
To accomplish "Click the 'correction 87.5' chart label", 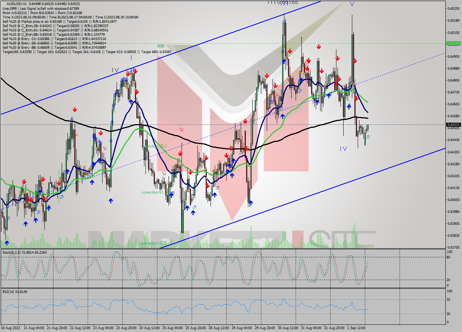I will [x=154, y=243].
